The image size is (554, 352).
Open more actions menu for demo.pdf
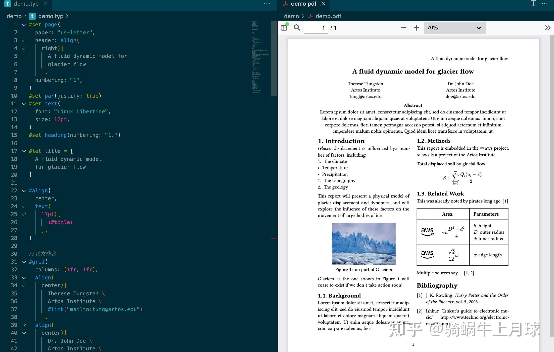click(545, 3)
